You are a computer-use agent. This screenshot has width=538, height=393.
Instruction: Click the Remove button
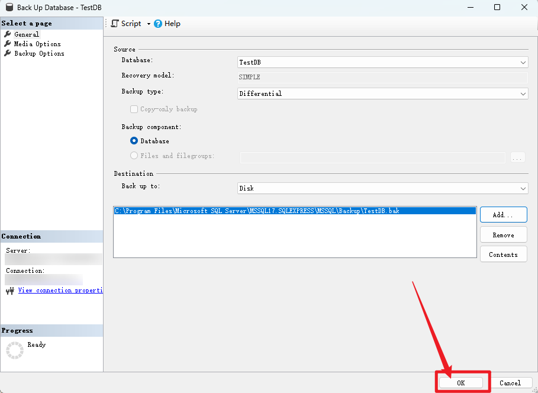(503, 235)
